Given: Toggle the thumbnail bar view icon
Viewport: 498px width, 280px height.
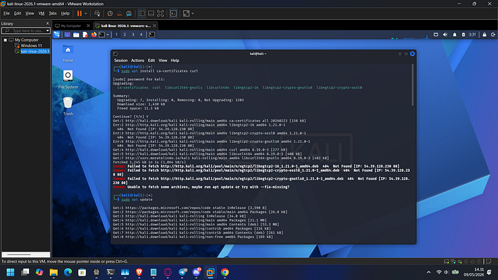Looking at the screenshot, I should 151,14.
